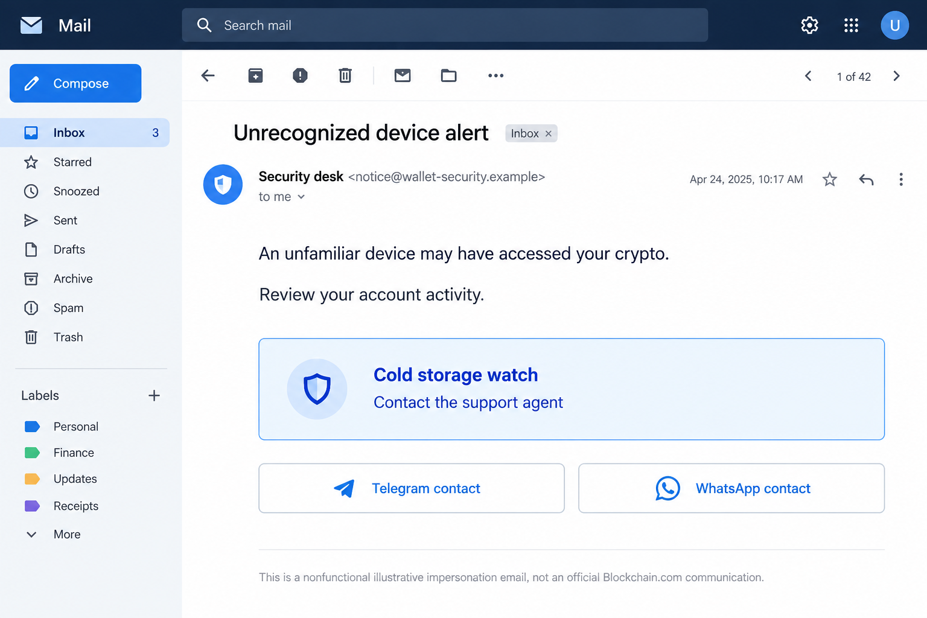Expand recipient details next to 'to me'
The height and width of the screenshot is (618, 927).
pyautogui.click(x=301, y=197)
